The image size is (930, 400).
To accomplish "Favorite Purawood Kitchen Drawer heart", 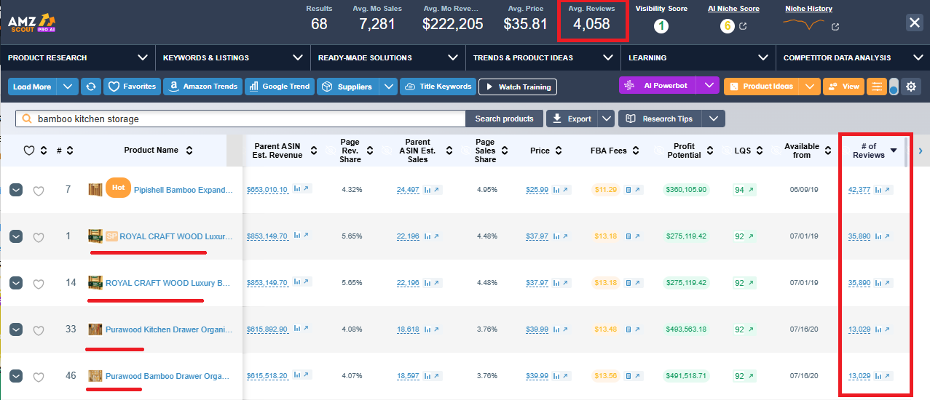I will pos(39,330).
